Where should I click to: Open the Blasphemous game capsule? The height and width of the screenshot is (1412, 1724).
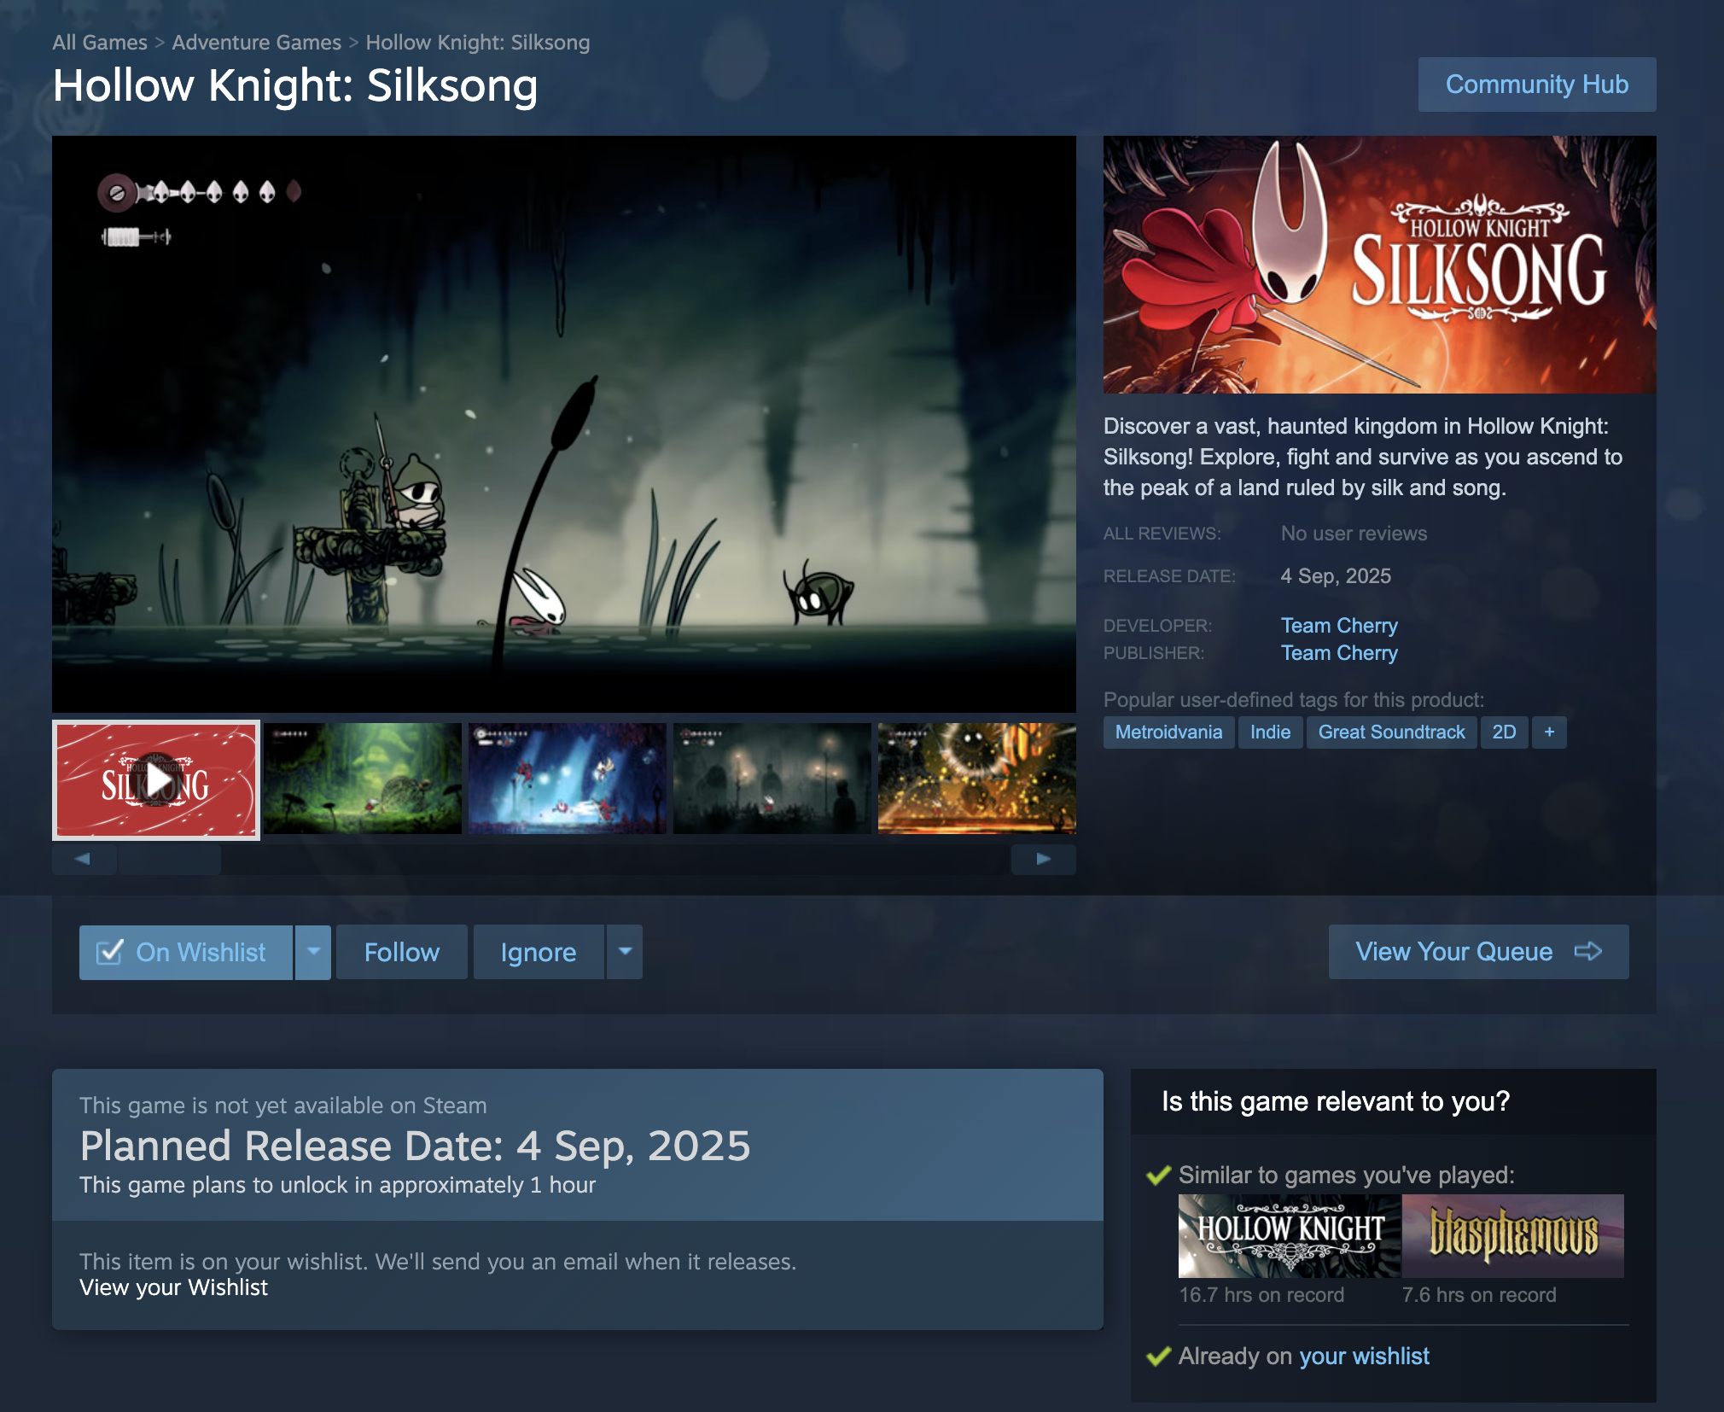point(1512,1235)
